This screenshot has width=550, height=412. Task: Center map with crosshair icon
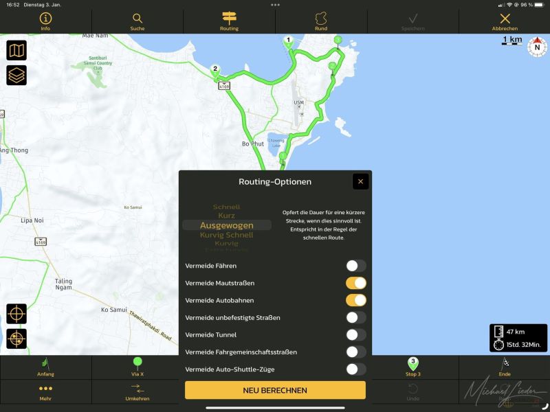click(x=16, y=314)
